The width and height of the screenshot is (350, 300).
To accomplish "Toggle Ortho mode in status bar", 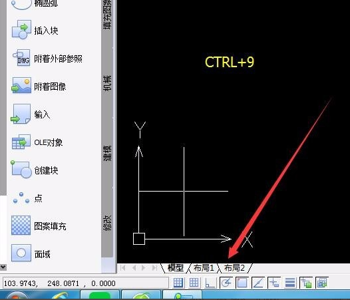I will tap(210, 283).
